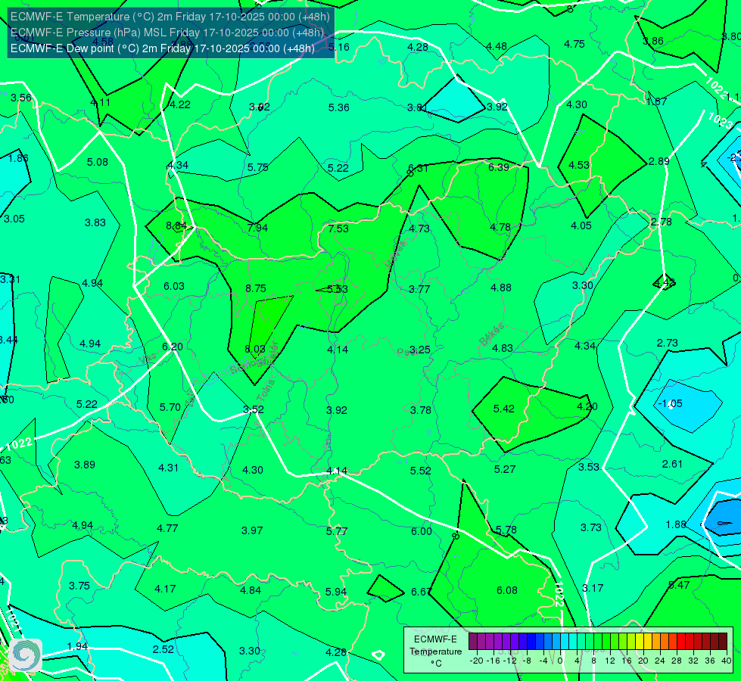Click the temperature value 4.84
The width and height of the screenshot is (741, 681).
251,590
